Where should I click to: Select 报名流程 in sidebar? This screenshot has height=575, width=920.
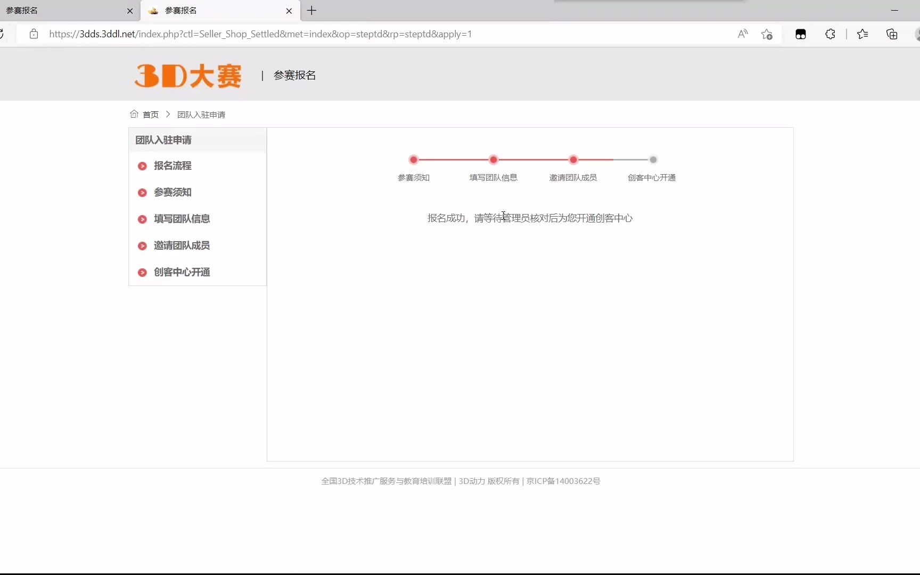point(172,166)
